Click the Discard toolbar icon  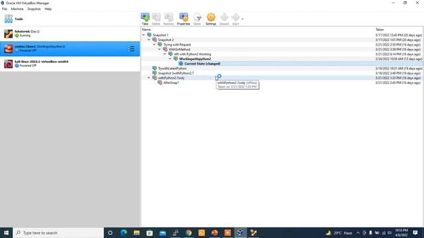pyautogui.click(x=224, y=19)
